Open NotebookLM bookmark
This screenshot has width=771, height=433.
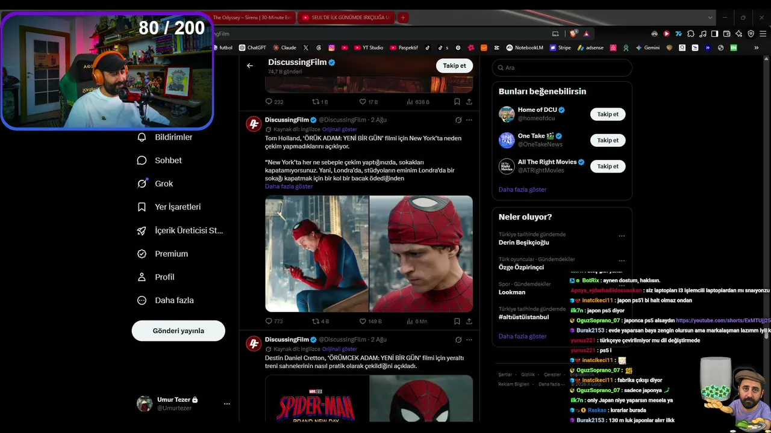(x=525, y=48)
